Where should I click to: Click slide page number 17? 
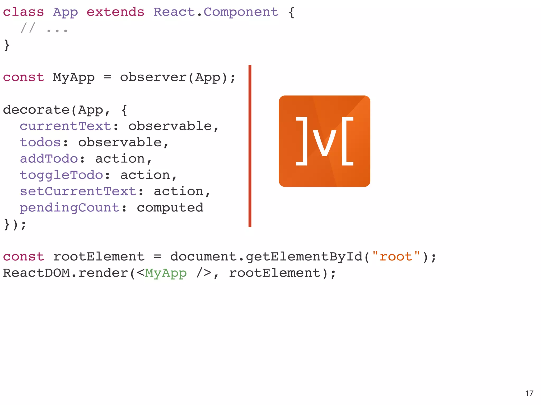[x=529, y=393]
